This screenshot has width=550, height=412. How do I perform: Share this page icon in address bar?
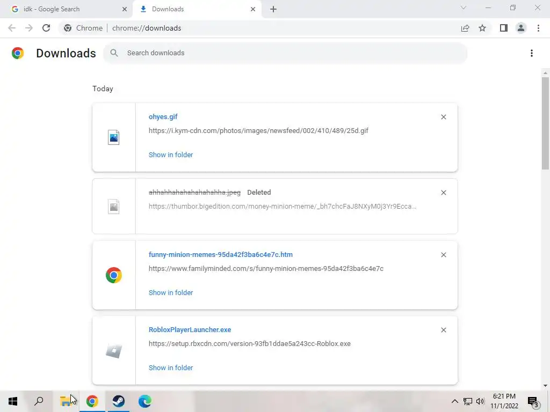(465, 28)
